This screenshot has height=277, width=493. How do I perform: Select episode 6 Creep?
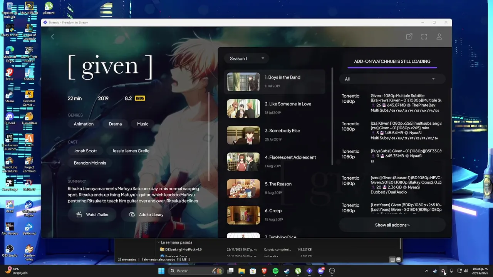(x=275, y=215)
